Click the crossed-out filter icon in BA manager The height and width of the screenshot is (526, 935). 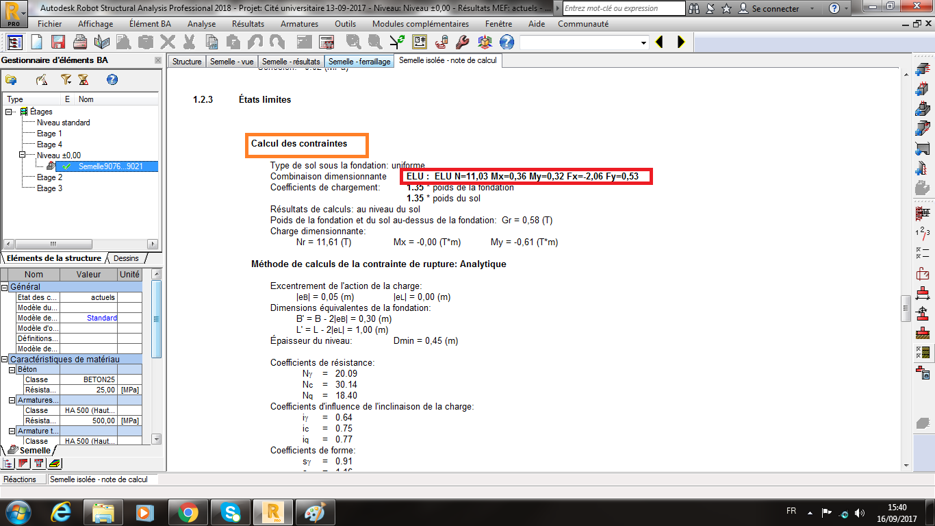pos(83,80)
